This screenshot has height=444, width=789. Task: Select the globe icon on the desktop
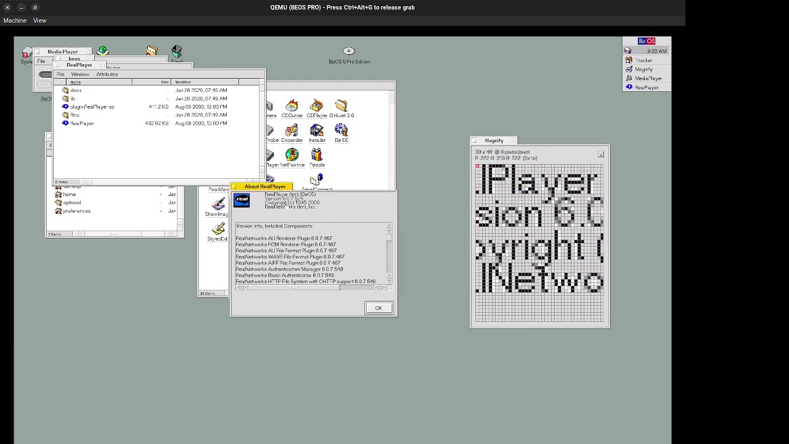point(102,51)
